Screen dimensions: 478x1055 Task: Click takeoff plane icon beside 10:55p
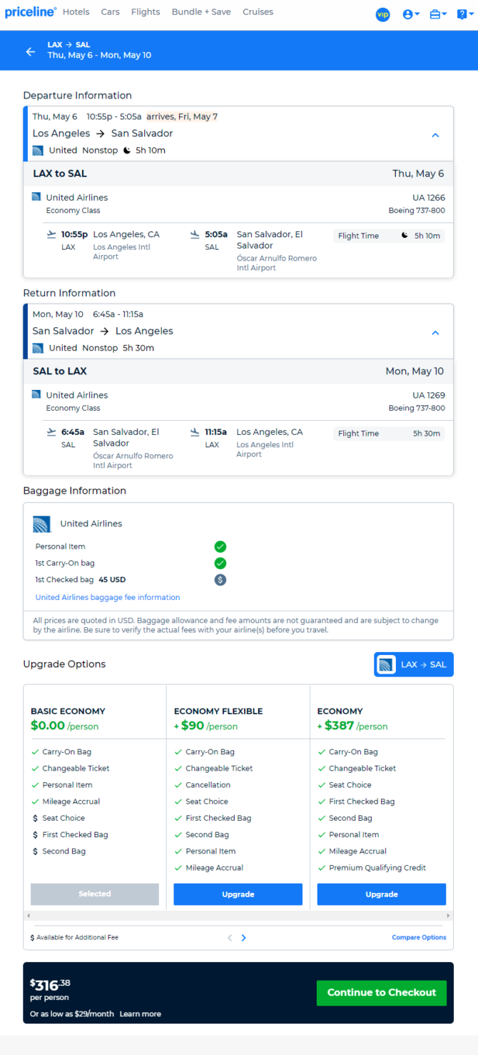(51, 234)
